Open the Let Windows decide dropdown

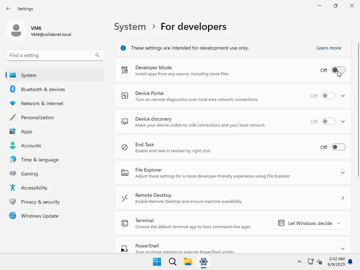coord(309,223)
